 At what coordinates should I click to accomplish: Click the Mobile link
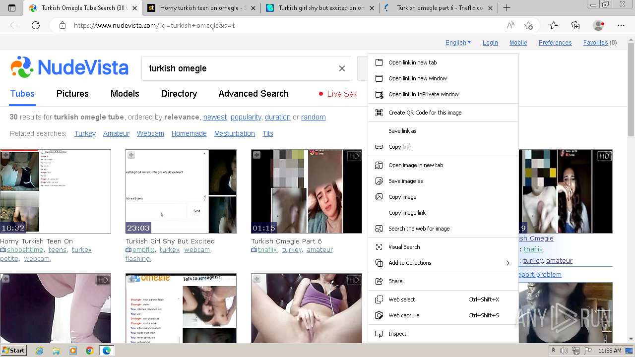tap(518, 43)
